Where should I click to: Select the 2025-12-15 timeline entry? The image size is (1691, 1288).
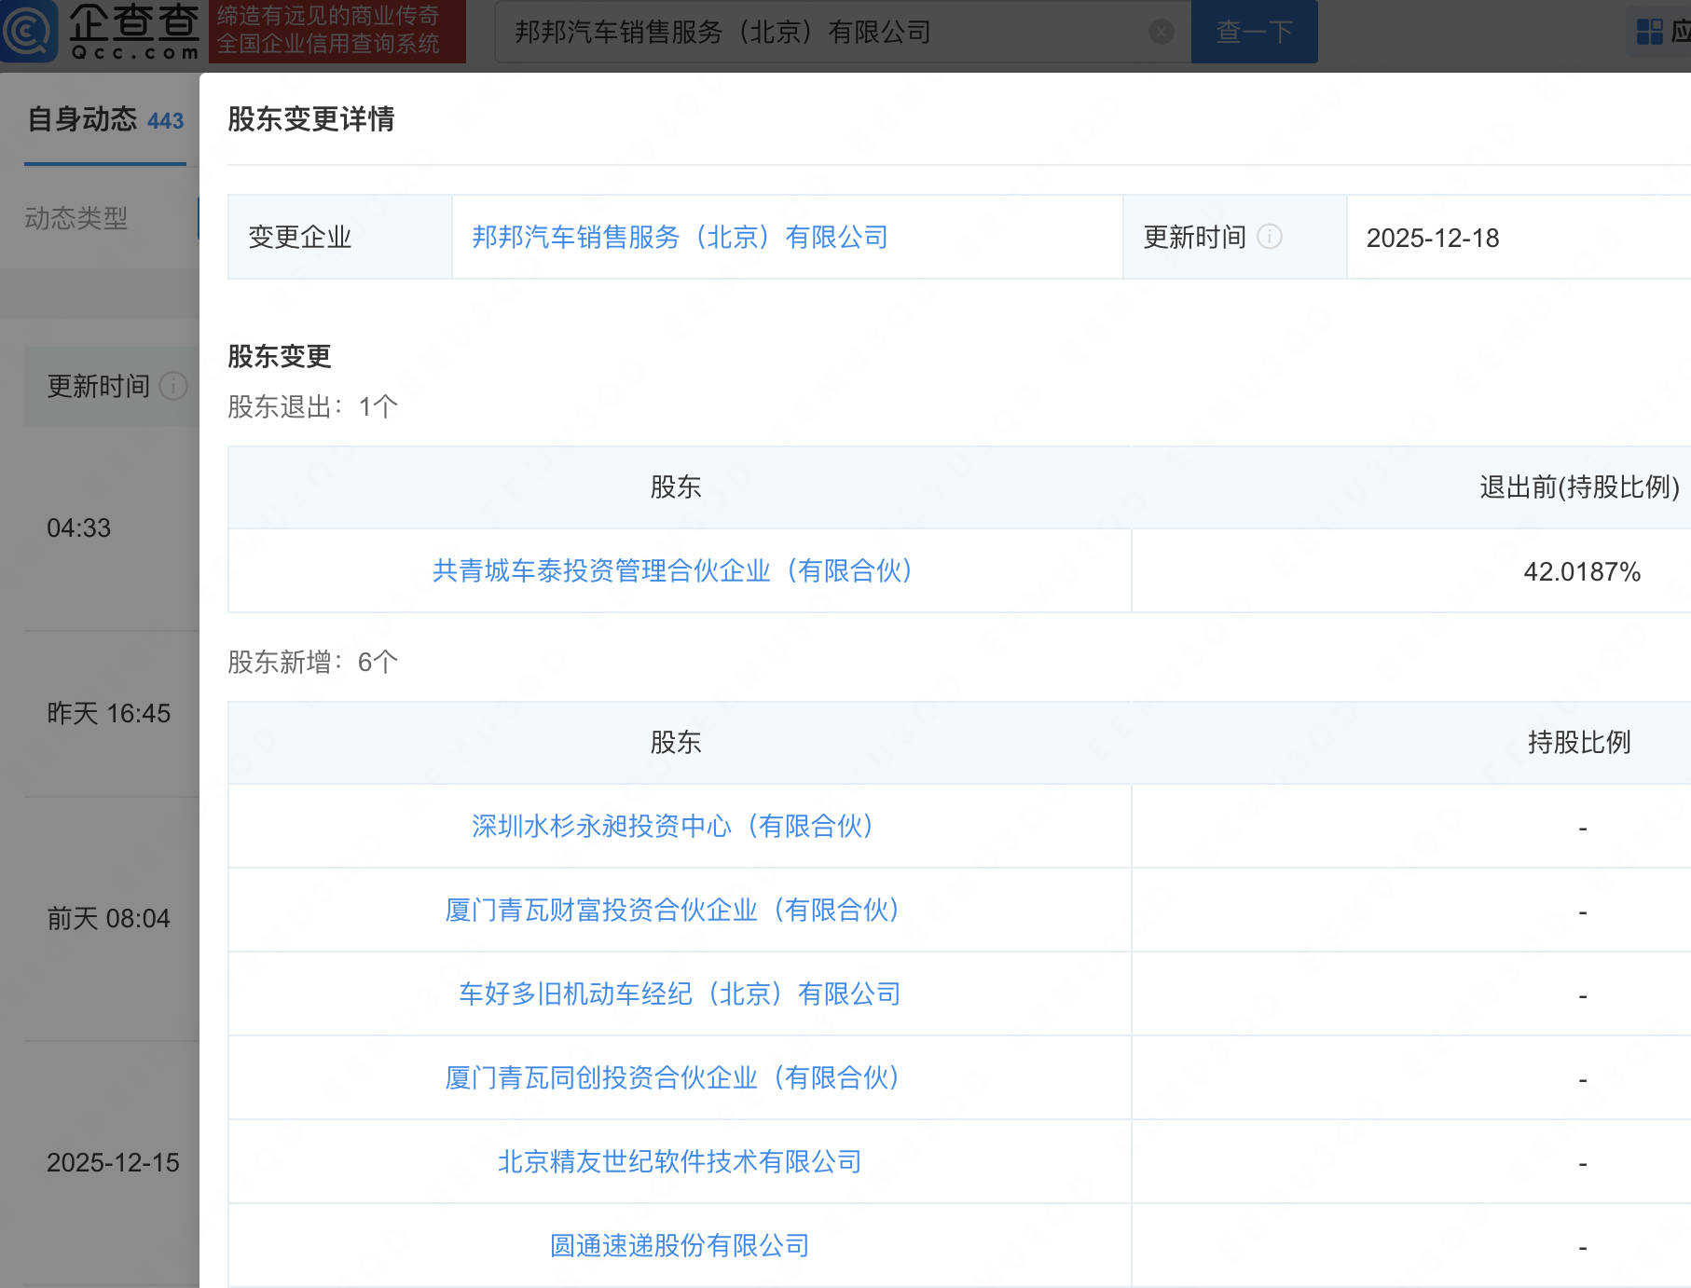113,1163
